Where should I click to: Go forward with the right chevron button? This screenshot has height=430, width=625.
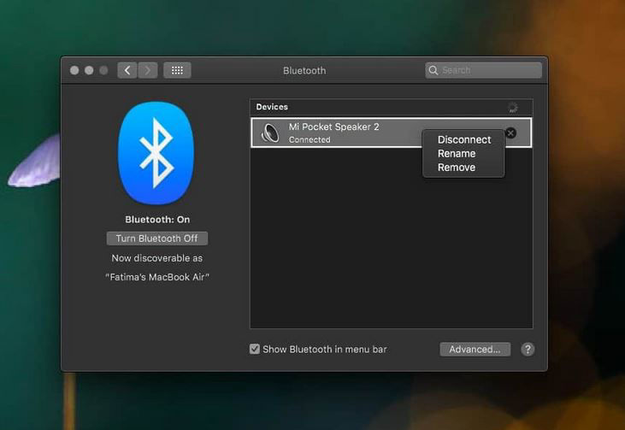[148, 71]
